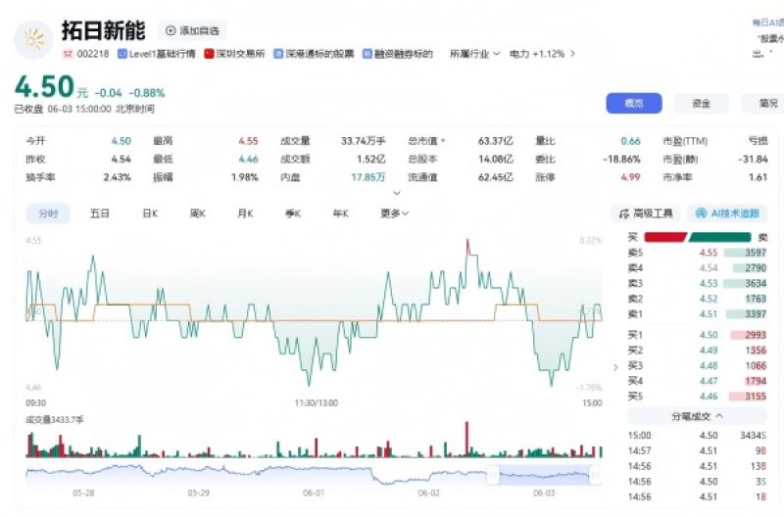The width and height of the screenshot is (784, 517).
Task: Click the 买2 order row at 4.49
Action: (697, 351)
